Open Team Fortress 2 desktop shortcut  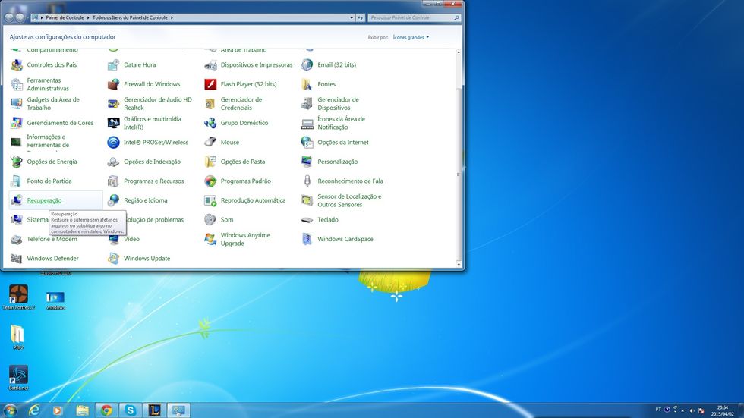click(18, 294)
